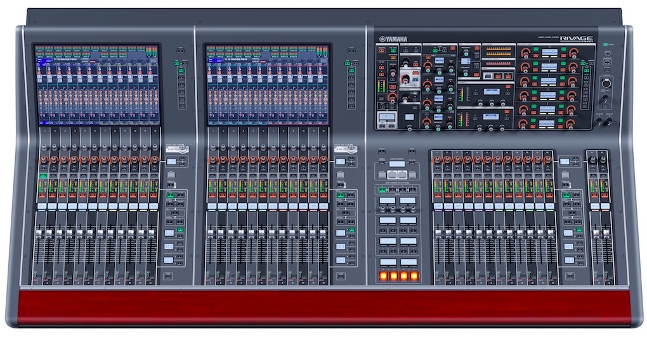
Task: Select the green lit layer key in left bay
Action: point(171,197)
